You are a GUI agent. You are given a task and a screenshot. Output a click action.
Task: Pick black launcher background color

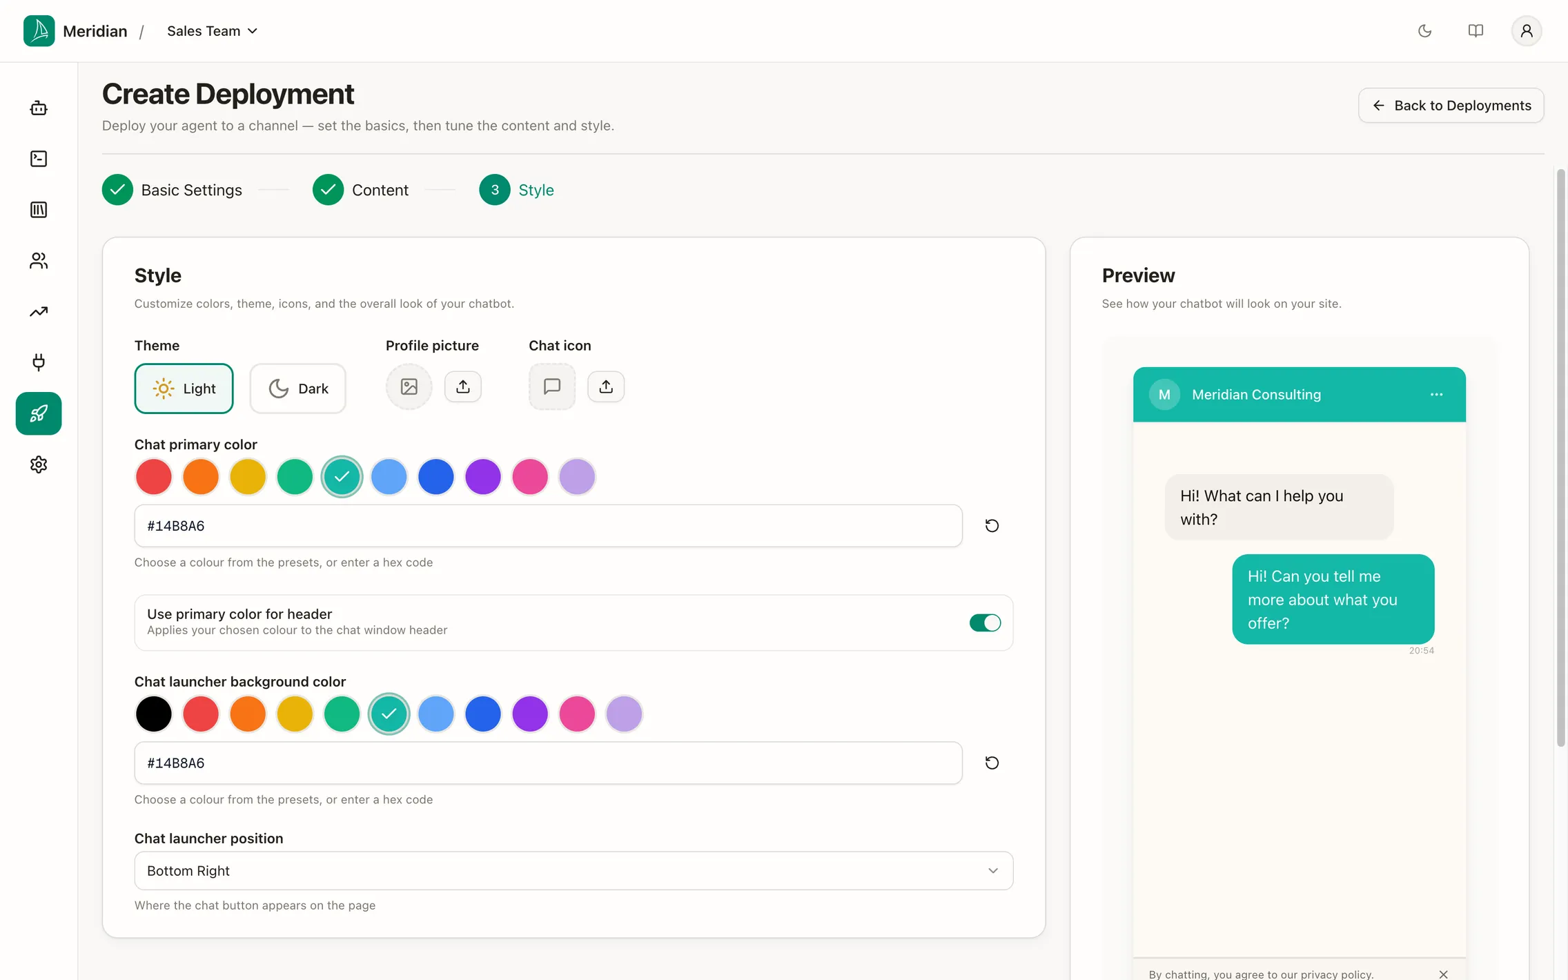(x=154, y=714)
